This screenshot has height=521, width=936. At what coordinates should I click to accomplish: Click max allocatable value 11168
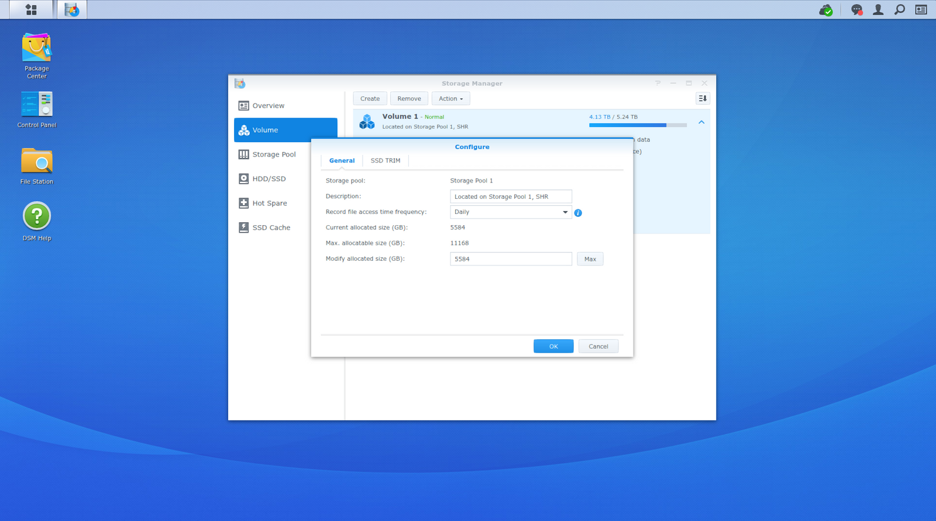(459, 243)
